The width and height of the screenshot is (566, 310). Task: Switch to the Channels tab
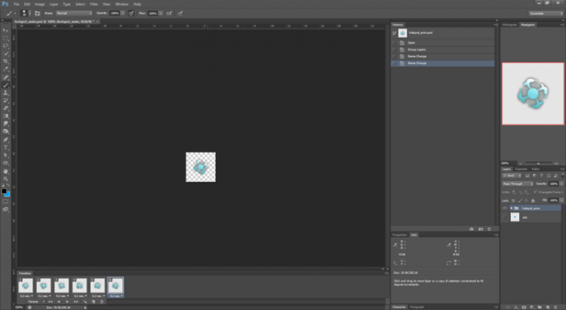tap(521, 169)
